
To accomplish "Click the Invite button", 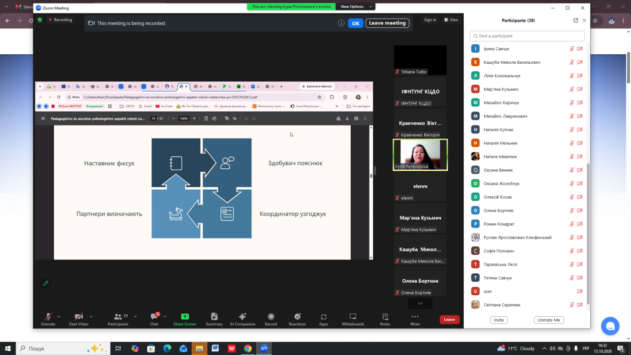I will point(499,320).
